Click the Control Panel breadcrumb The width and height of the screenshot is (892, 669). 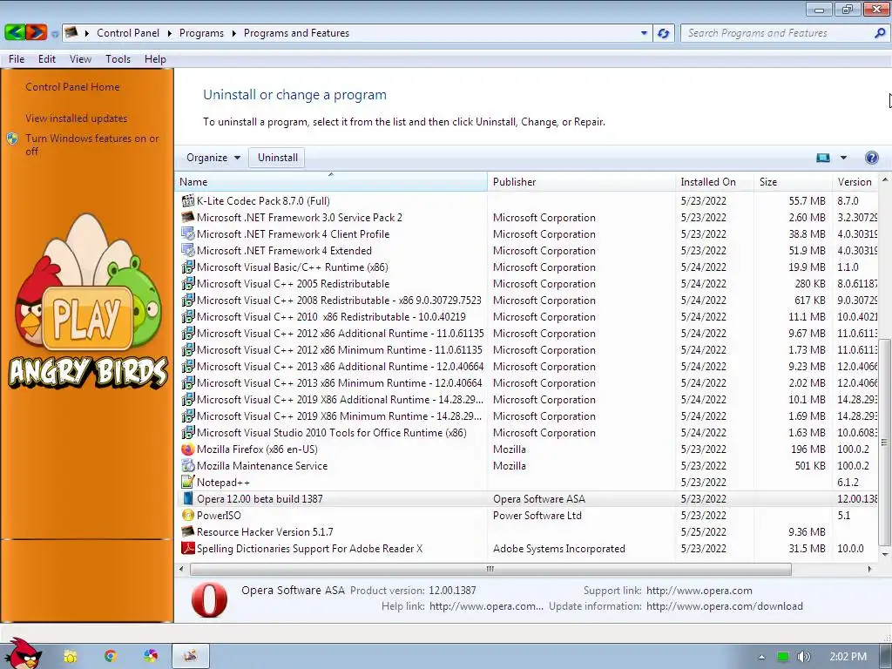pyautogui.click(x=128, y=33)
